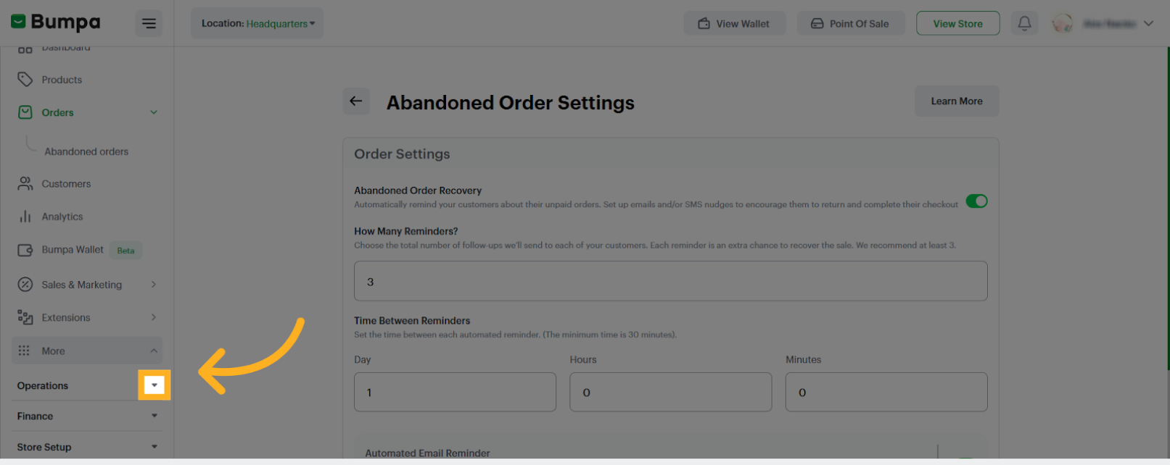
Task: Click the Abandoned Order Settings heading
Action: point(511,103)
